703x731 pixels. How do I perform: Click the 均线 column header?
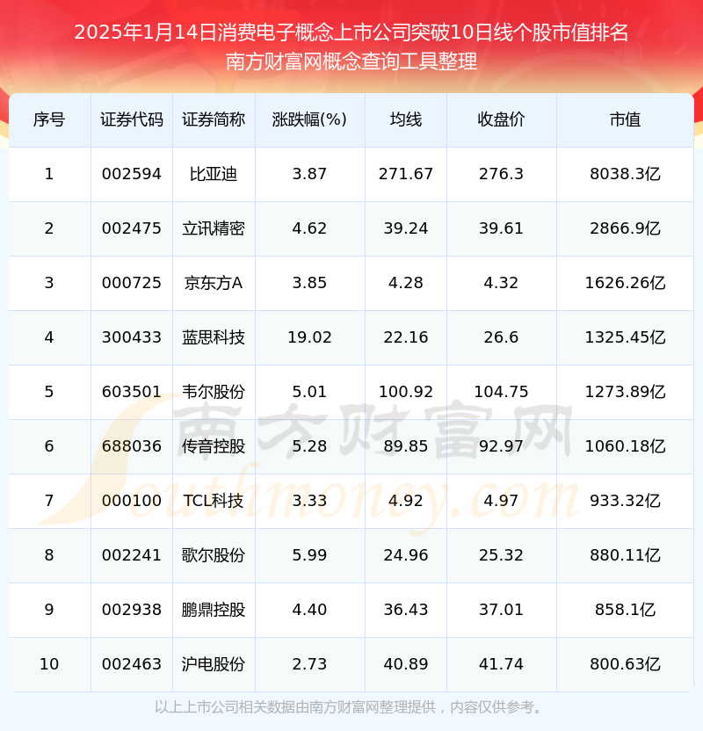tap(406, 119)
